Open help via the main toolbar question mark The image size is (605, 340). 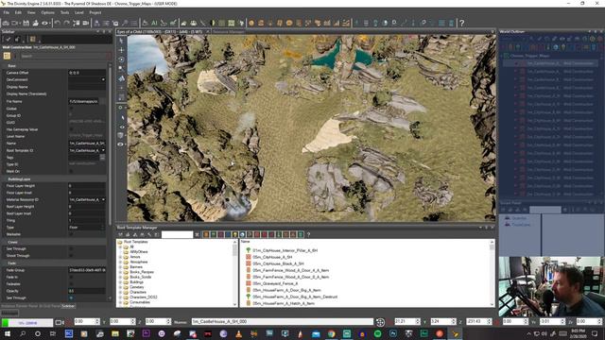[462, 23]
